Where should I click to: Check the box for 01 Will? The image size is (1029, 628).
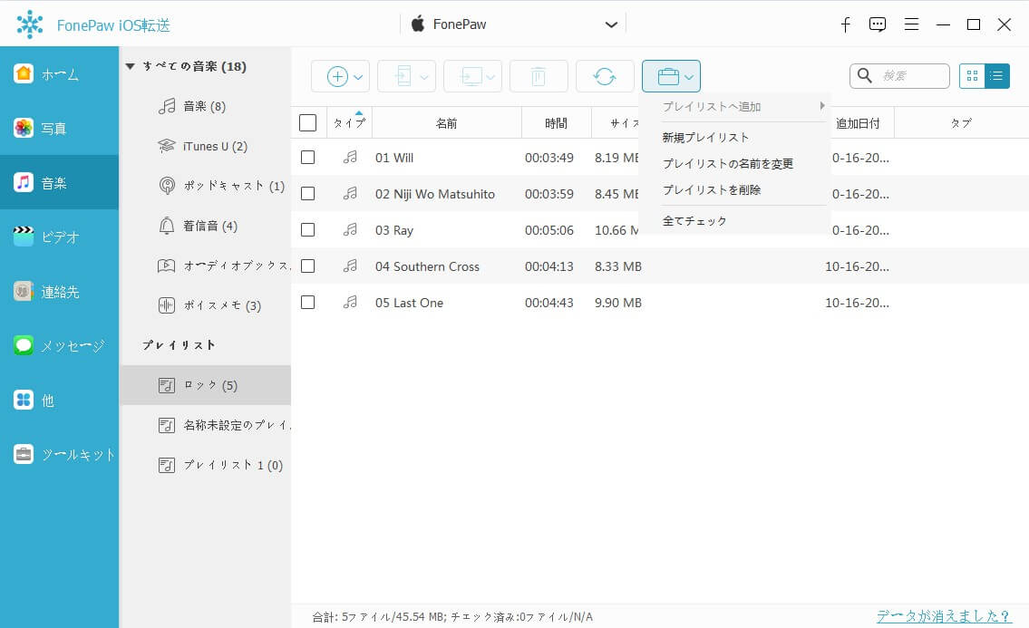coord(307,158)
